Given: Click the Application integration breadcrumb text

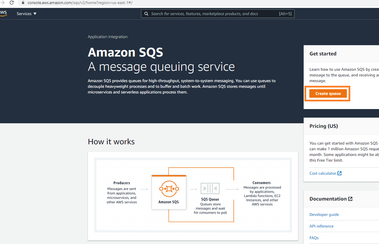Looking at the screenshot, I should pos(107,37).
